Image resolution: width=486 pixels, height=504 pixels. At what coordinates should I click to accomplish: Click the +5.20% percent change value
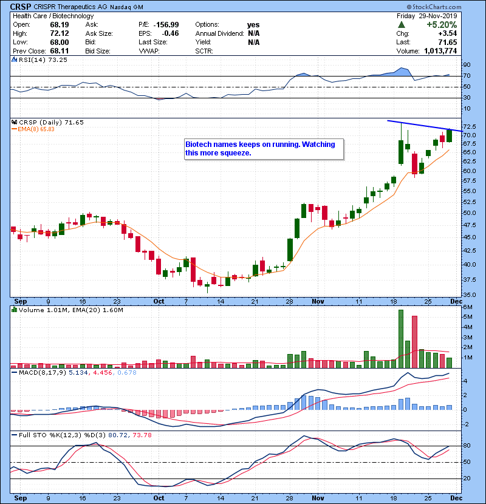(442, 25)
